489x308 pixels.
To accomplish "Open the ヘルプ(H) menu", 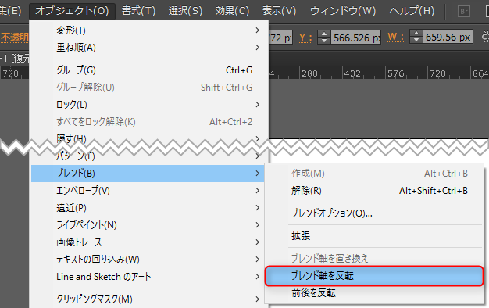I will pos(412,11).
